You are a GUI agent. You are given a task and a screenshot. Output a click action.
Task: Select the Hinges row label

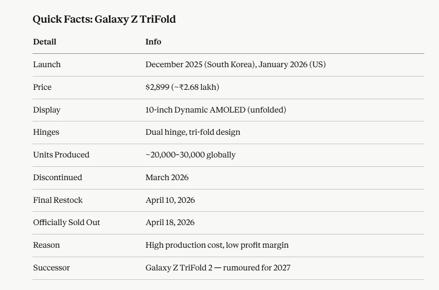coord(46,133)
